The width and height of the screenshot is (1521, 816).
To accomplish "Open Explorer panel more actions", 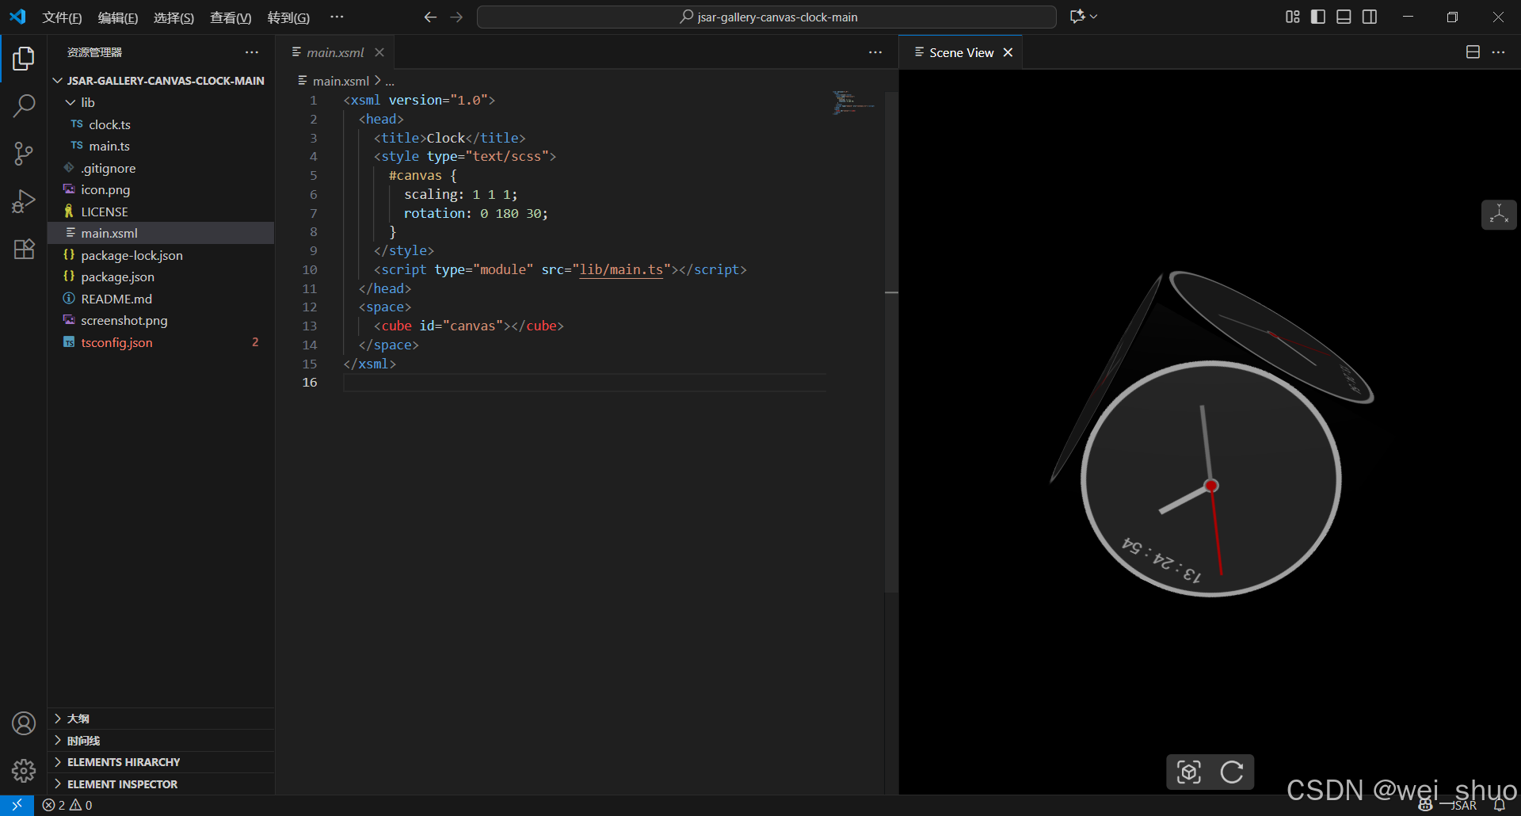I will (x=252, y=52).
